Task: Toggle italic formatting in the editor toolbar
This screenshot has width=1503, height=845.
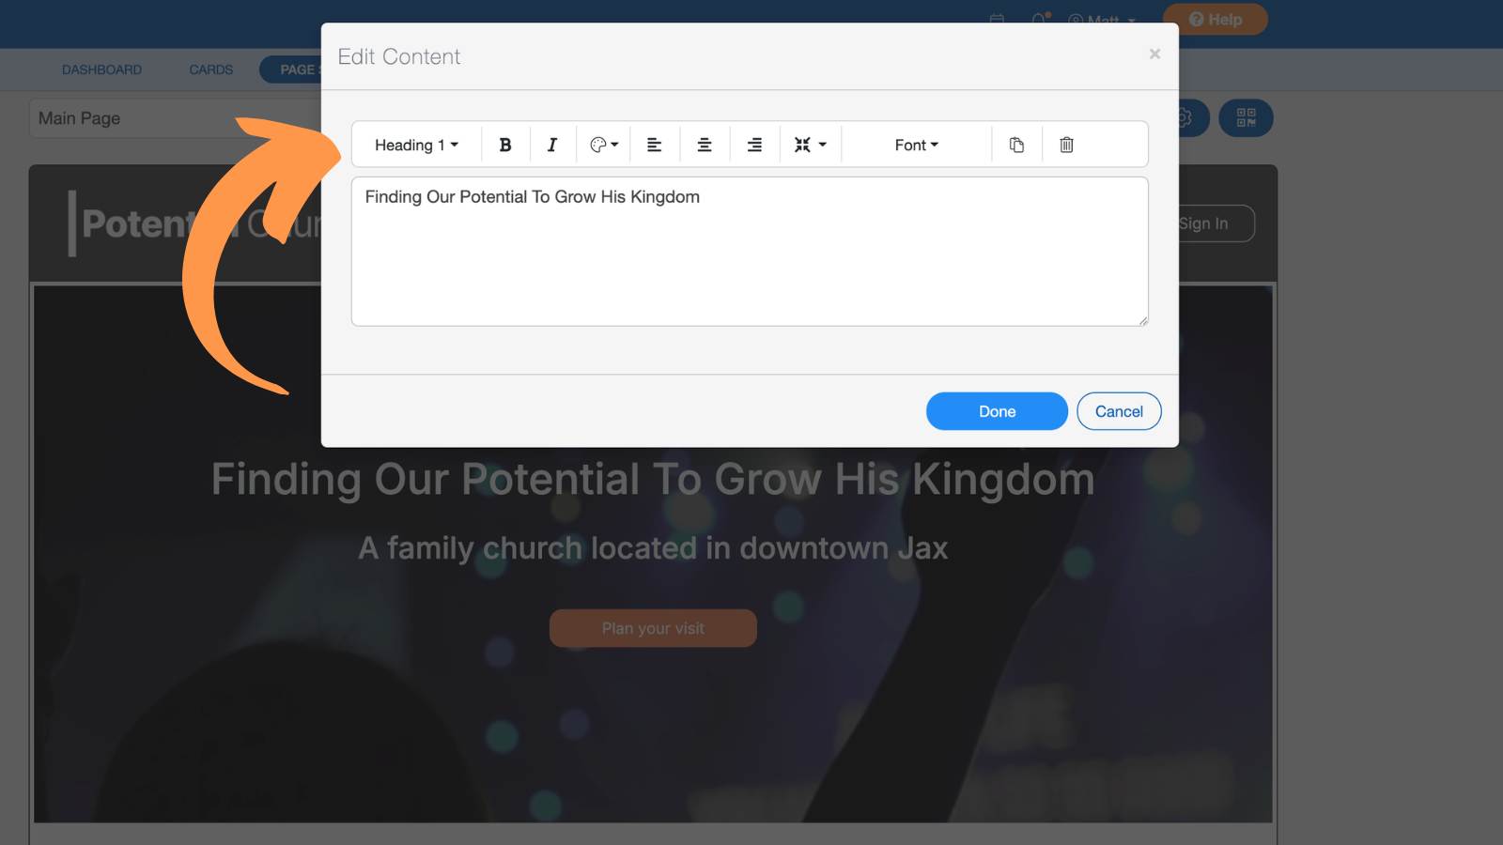Action: pyautogui.click(x=552, y=145)
